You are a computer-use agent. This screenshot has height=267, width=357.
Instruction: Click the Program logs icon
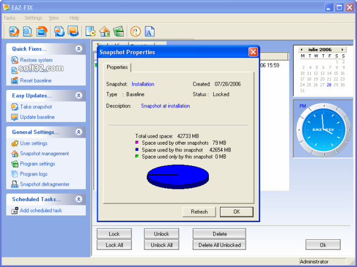14,174
